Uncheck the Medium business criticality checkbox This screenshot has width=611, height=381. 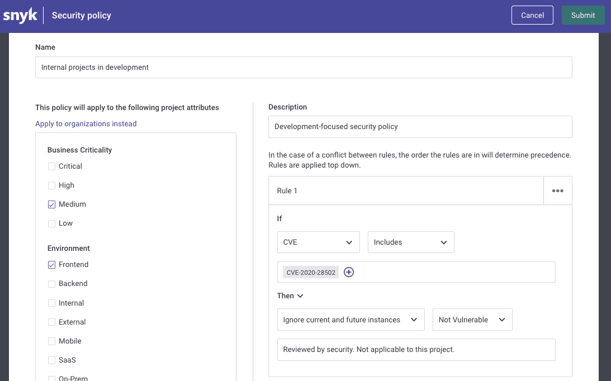click(x=51, y=204)
